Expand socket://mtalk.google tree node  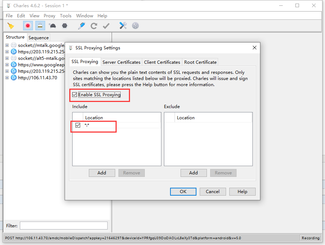[7, 45]
